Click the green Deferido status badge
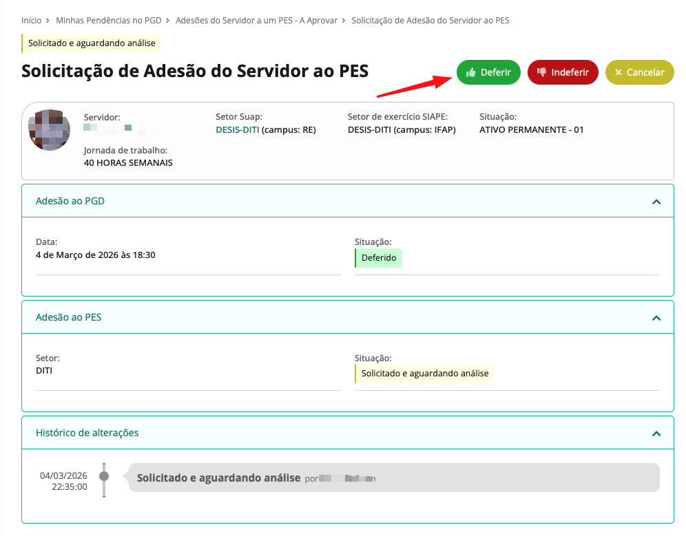 [378, 258]
